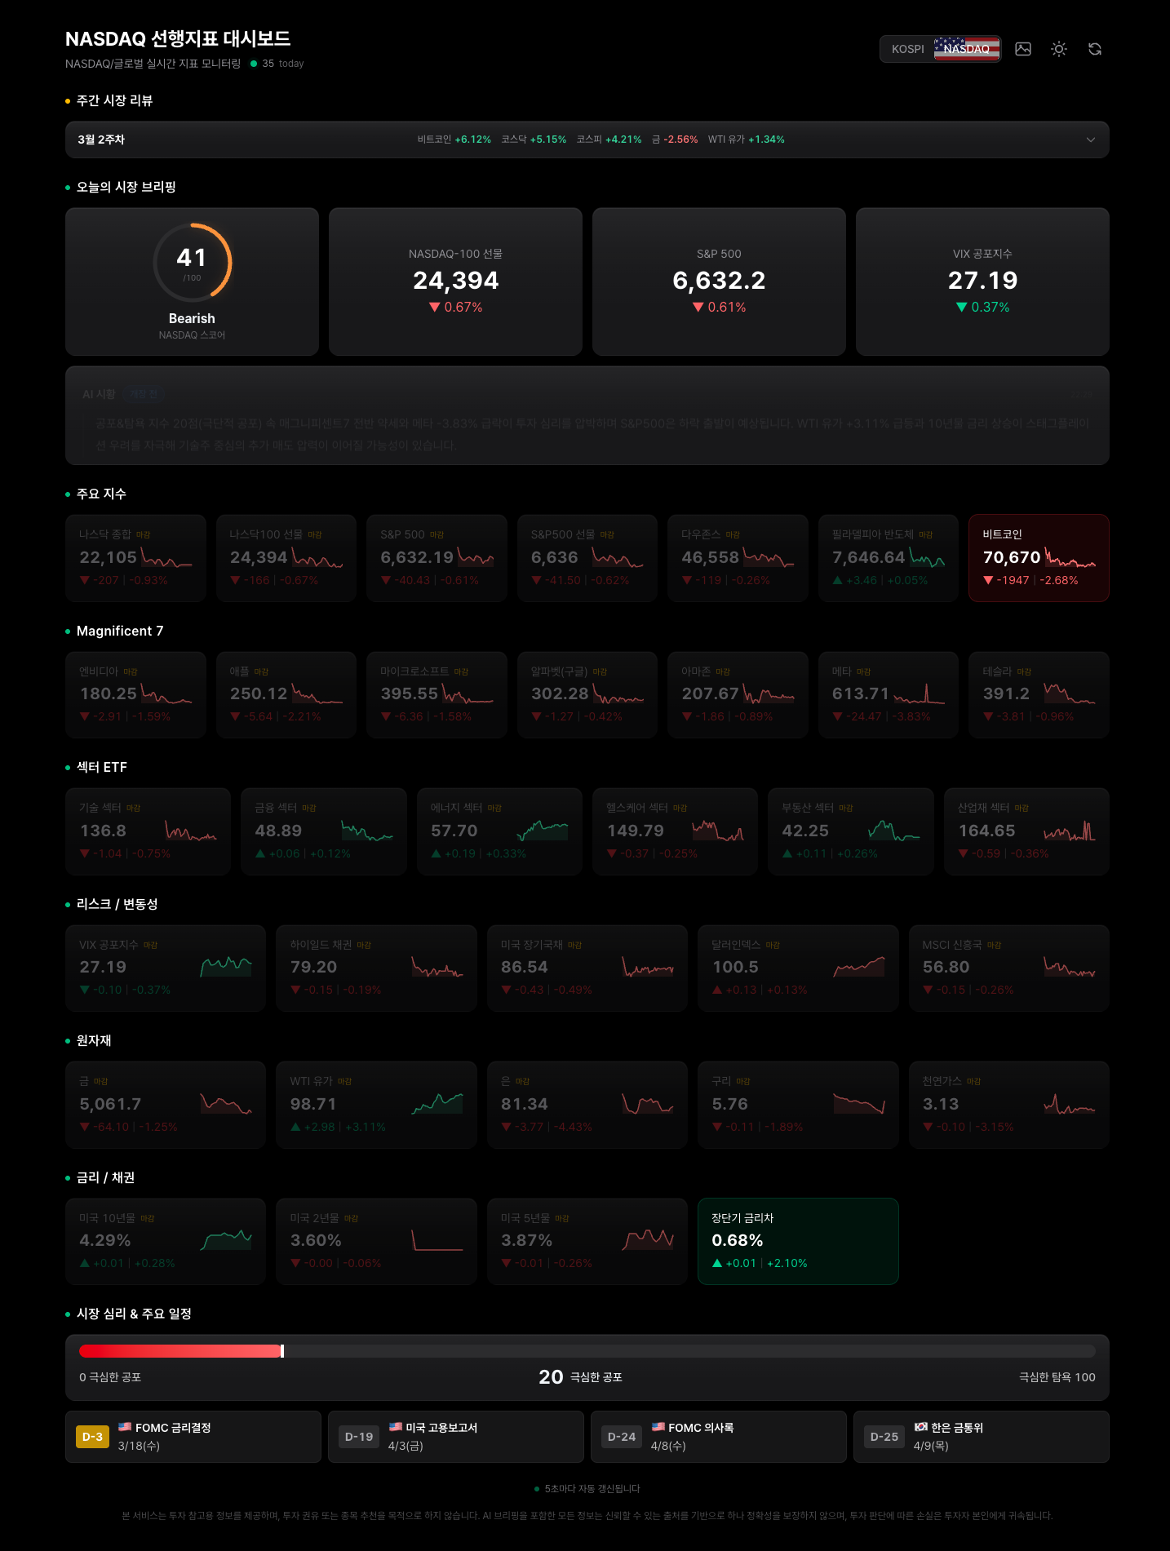Viewport: 1170px width, 1551px height.
Task: Open the highlighted 비트코인 card
Action: tap(1039, 558)
